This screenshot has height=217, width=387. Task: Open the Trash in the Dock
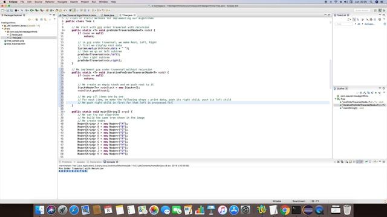tap(347, 210)
